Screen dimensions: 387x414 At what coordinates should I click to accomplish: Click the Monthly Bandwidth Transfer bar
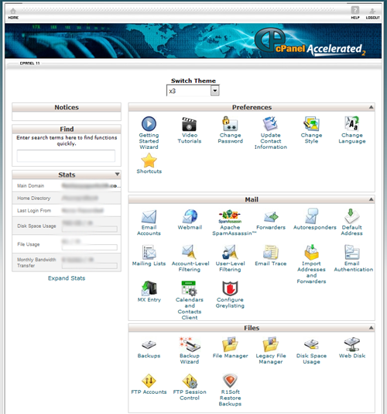tap(90, 266)
